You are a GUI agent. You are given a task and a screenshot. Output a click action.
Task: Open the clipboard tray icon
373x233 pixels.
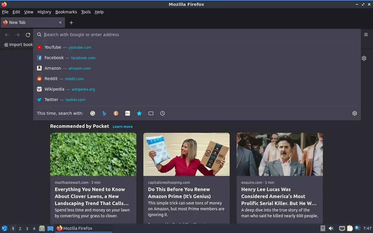[350, 228]
